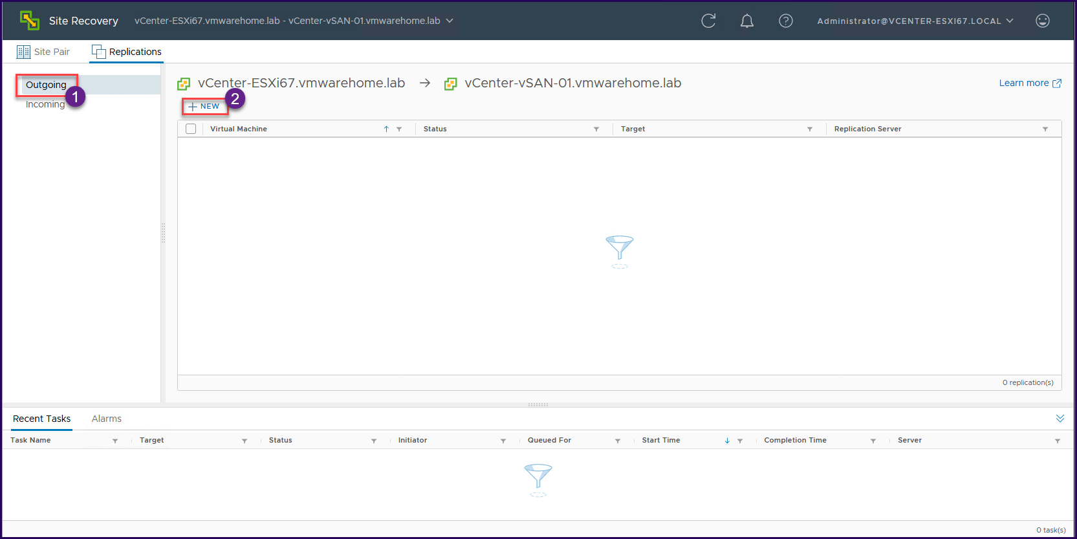Filter the Completion Time column
The width and height of the screenshot is (1077, 539).
click(873, 441)
